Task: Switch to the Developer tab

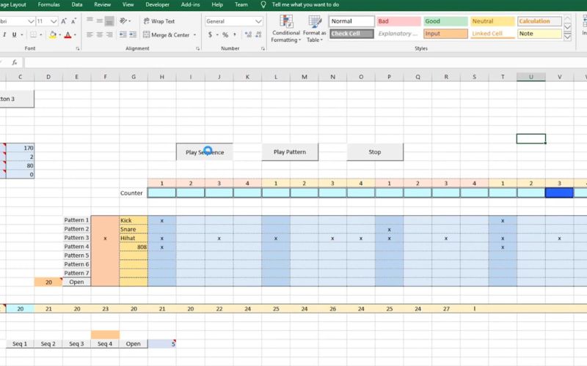Action: [157, 4]
